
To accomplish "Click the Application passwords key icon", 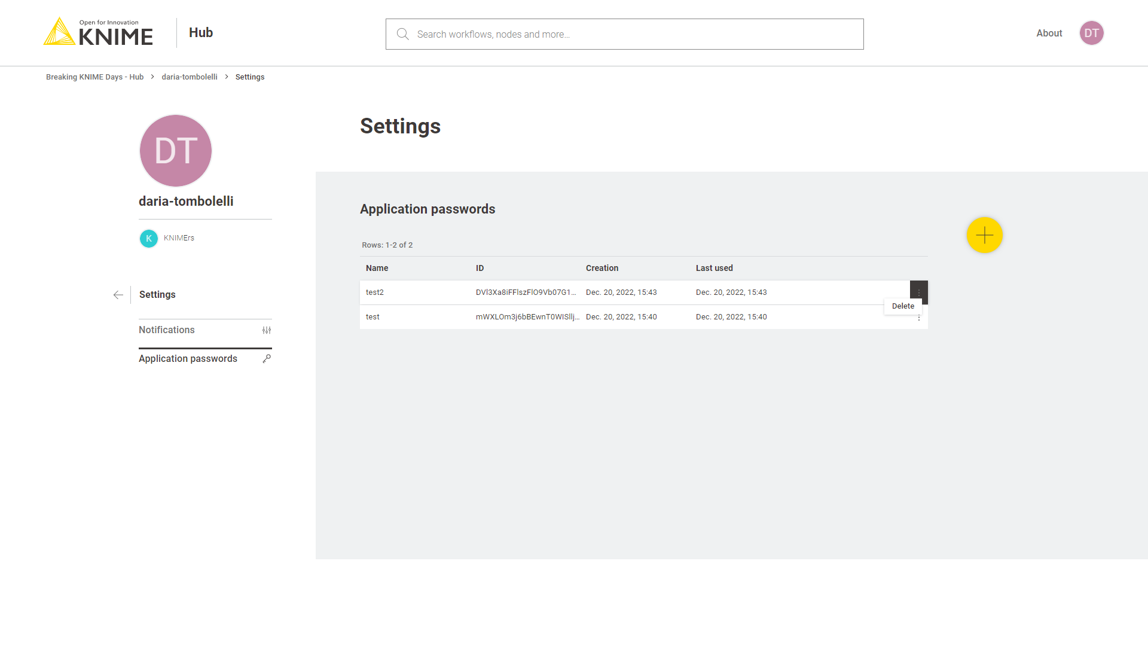I will coord(267,359).
